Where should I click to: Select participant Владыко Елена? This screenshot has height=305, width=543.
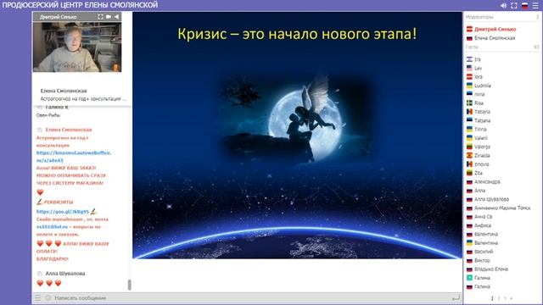click(x=491, y=269)
